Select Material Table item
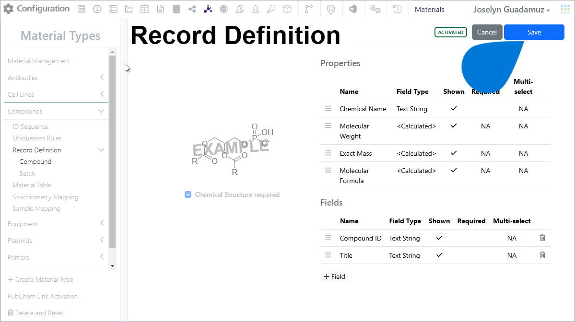Screen dimensions: 575x322 (32, 185)
